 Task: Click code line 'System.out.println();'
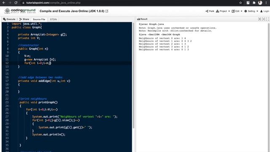[x=49, y=134]
